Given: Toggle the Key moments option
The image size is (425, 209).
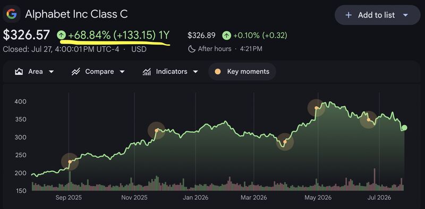Looking at the screenshot, I should 242,72.
